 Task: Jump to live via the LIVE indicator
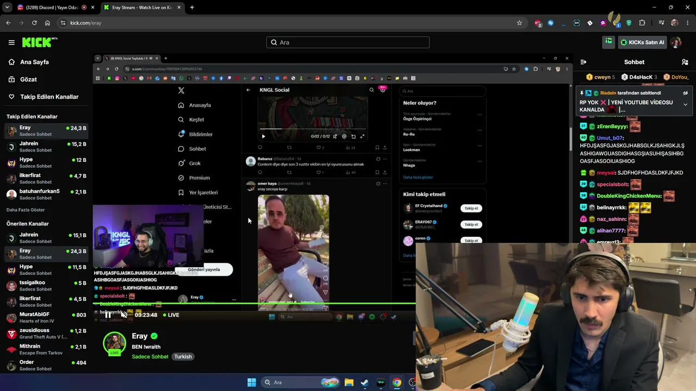171,315
